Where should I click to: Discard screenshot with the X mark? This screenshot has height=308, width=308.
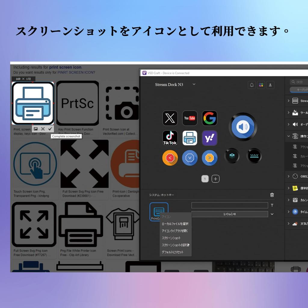[x=43, y=129]
